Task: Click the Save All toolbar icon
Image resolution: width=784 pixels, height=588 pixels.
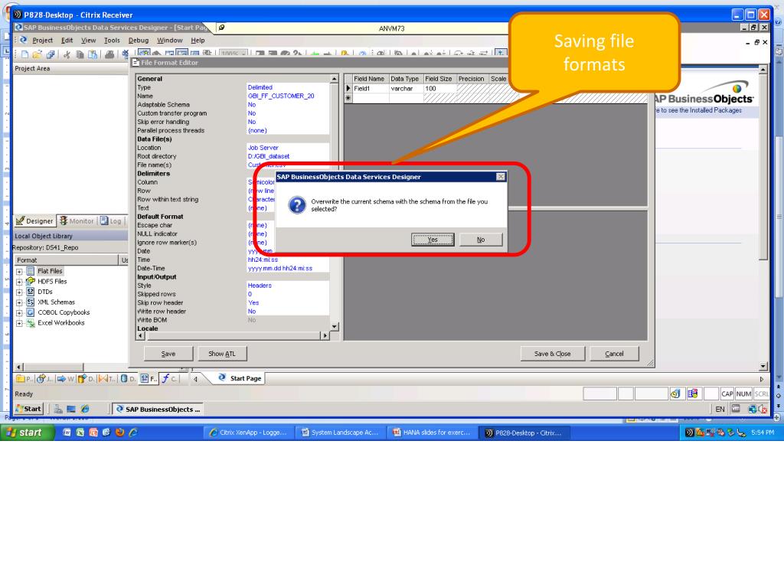Action: 50,54
